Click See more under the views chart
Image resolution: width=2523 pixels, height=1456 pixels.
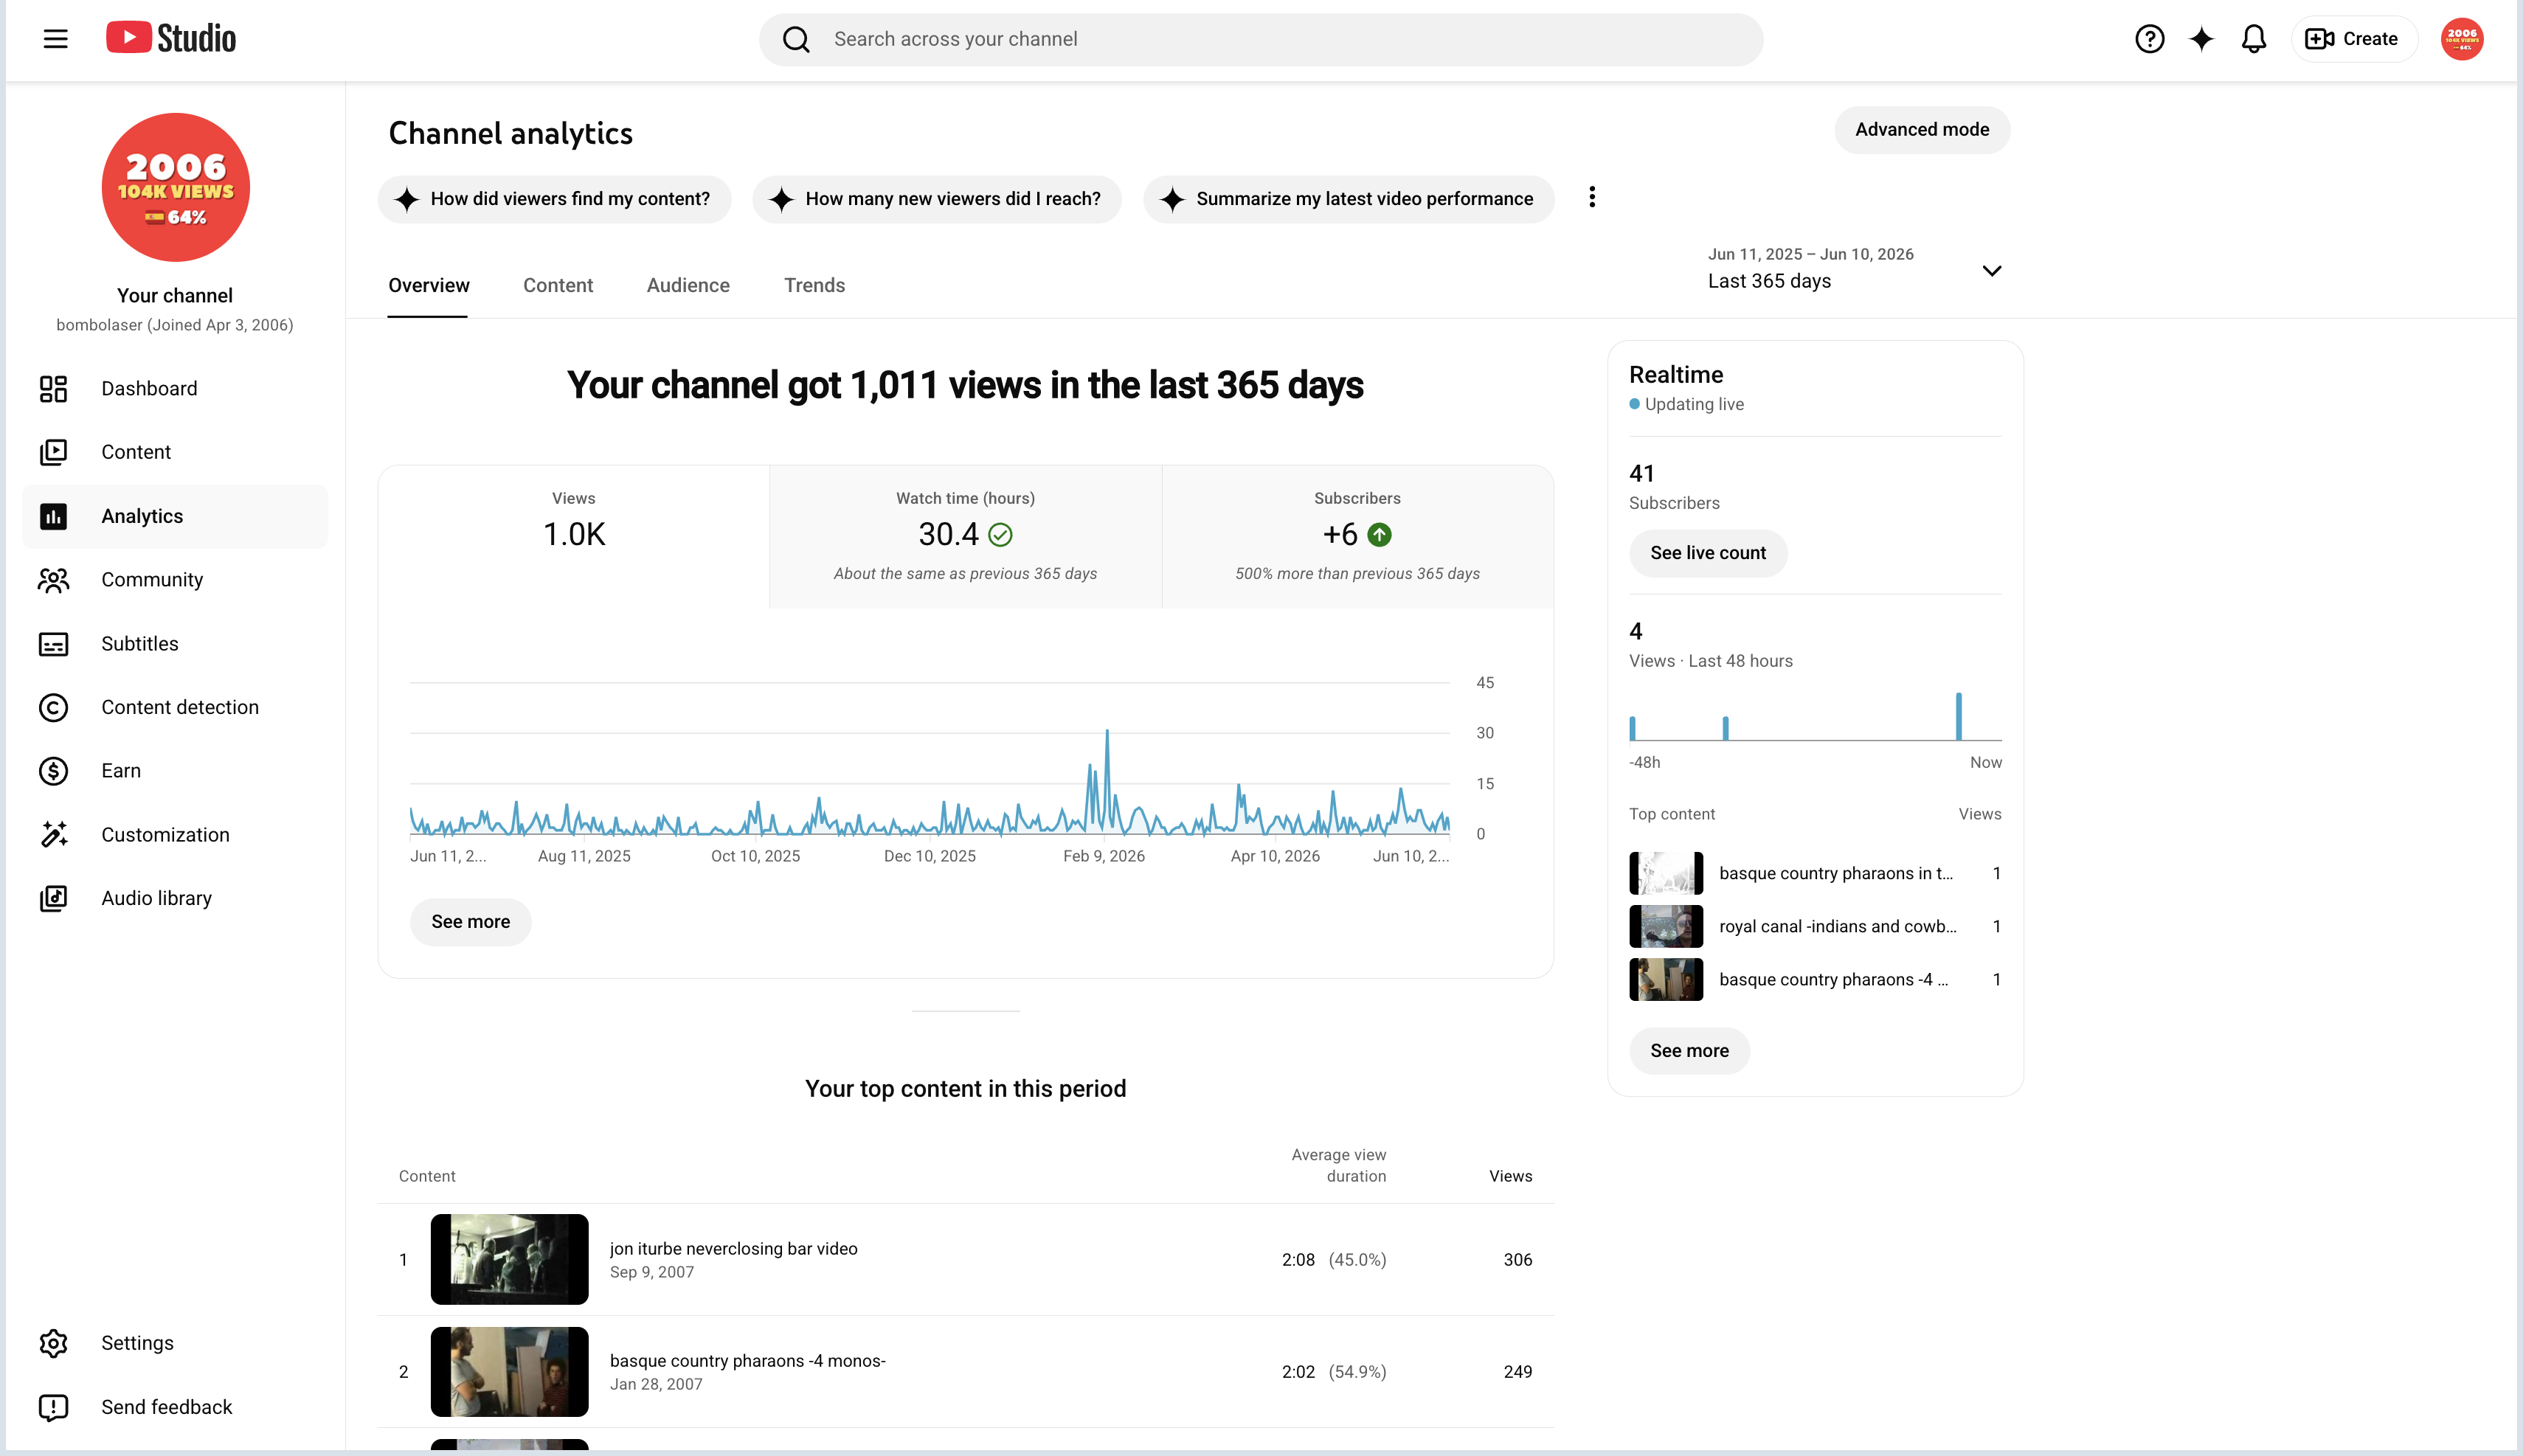pos(470,922)
